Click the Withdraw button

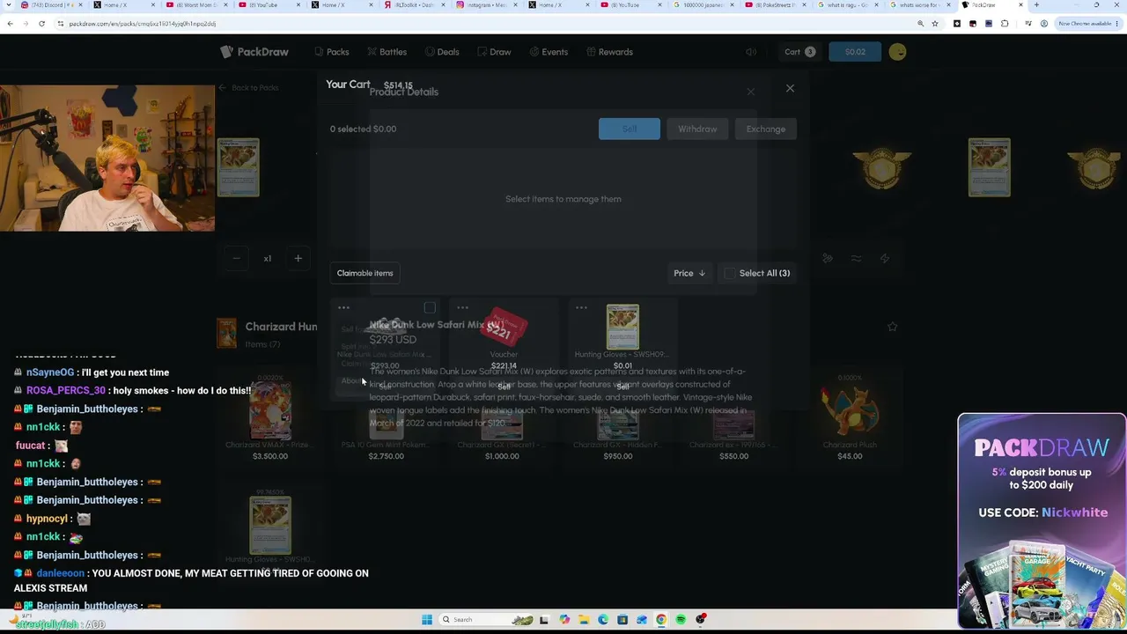[697, 129]
